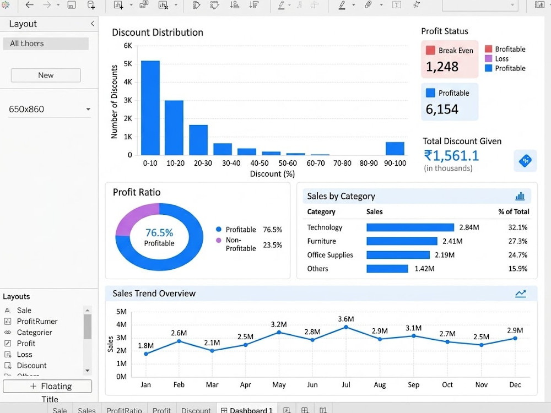551x413 pixels.
Task: Select Loss in Layouts list
Action: (x=25, y=354)
